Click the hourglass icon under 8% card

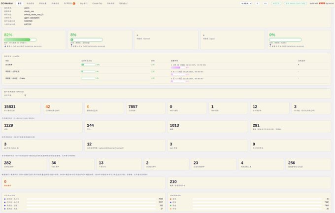click(71, 46)
